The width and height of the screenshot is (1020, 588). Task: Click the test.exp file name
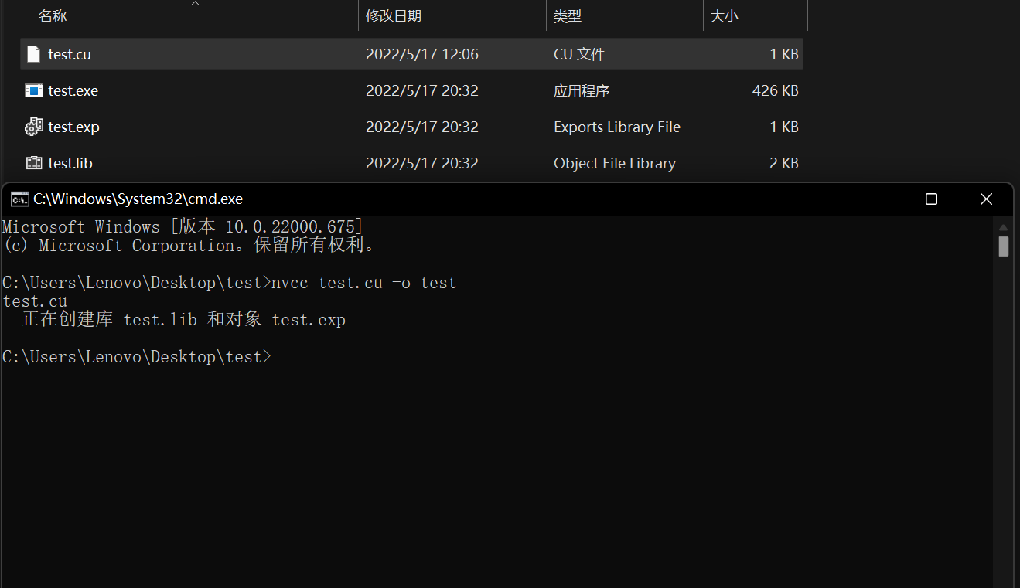click(73, 127)
